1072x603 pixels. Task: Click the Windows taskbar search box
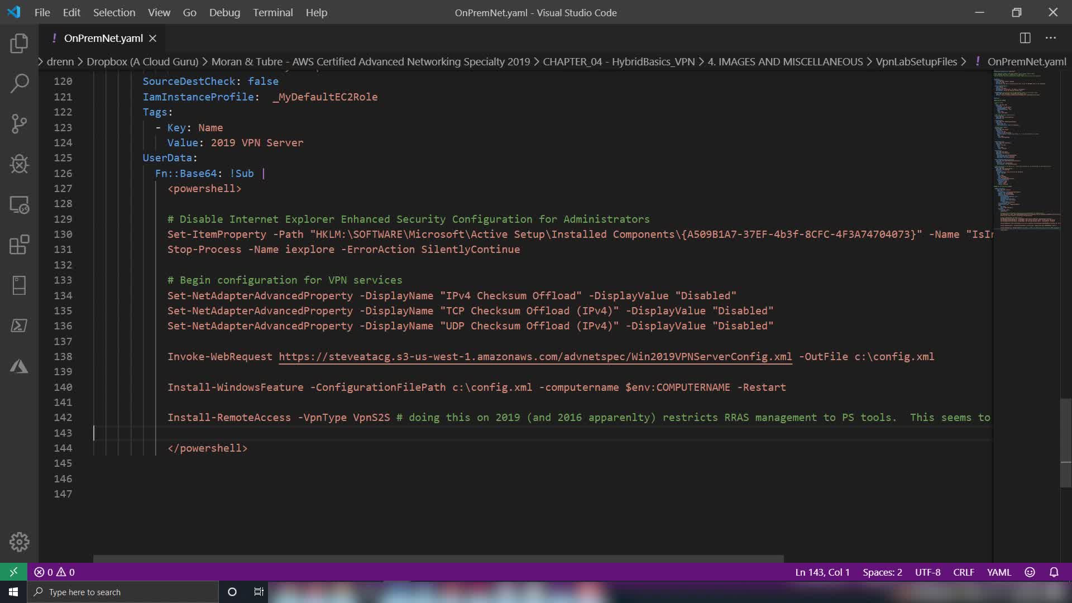[x=123, y=592]
